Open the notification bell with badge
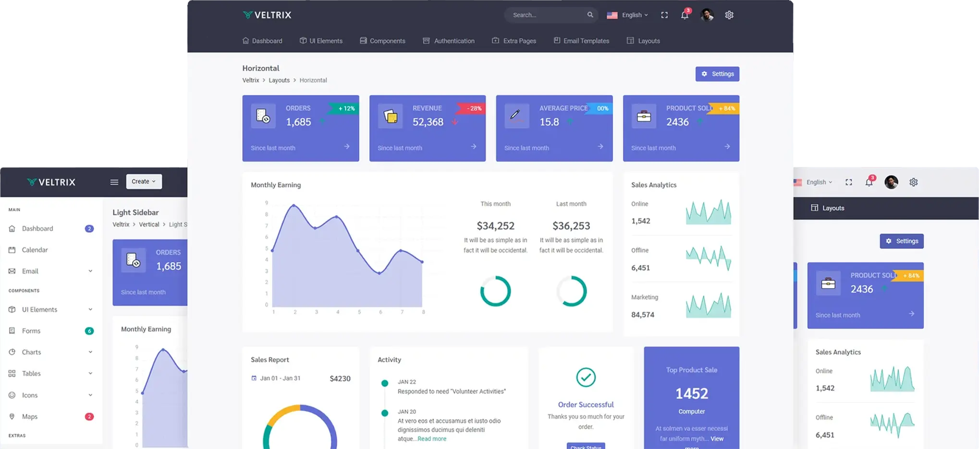The image size is (979, 449). click(x=684, y=15)
